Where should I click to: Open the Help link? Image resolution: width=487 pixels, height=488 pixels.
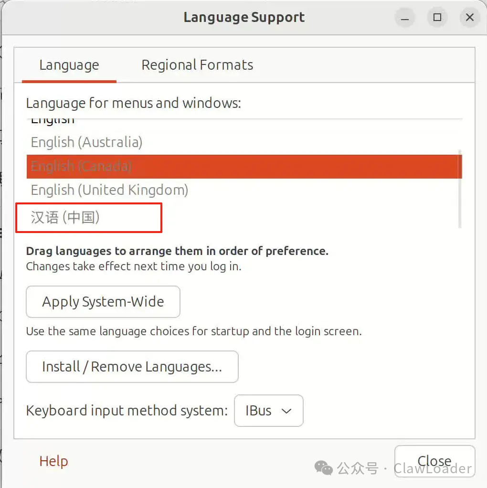click(53, 461)
